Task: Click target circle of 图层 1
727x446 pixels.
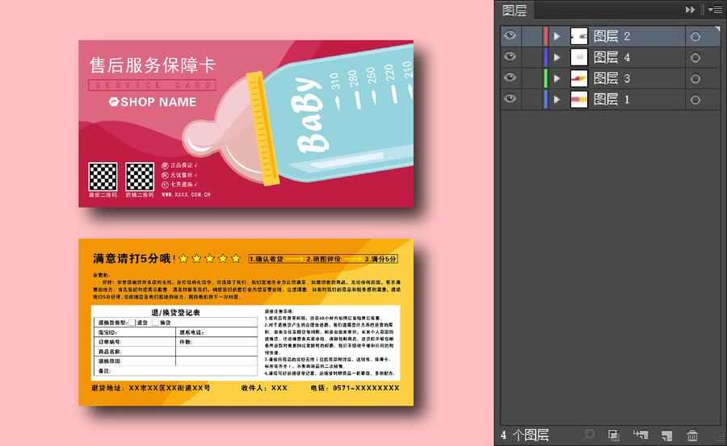Action: pyautogui.click(x=695, y=100)
